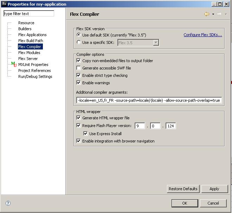
Task: Click the Additional compiler arguments field
Action: 149,100
